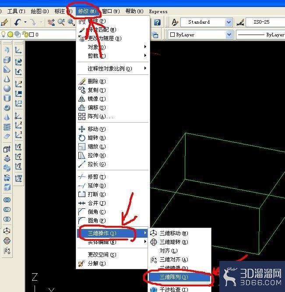Click the UCS icon at top of UCS toolbar
The width and height of the screenshot is (285, 292).
click(x=18, y=50)
